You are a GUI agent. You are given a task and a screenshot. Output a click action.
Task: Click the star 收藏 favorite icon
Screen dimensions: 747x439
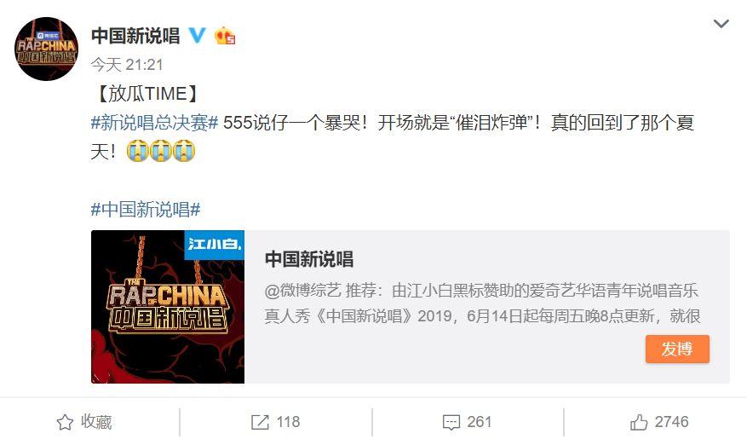click(65, 422)
